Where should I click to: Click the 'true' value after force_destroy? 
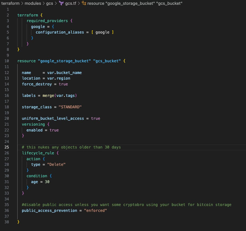click(x=63, y=84)
